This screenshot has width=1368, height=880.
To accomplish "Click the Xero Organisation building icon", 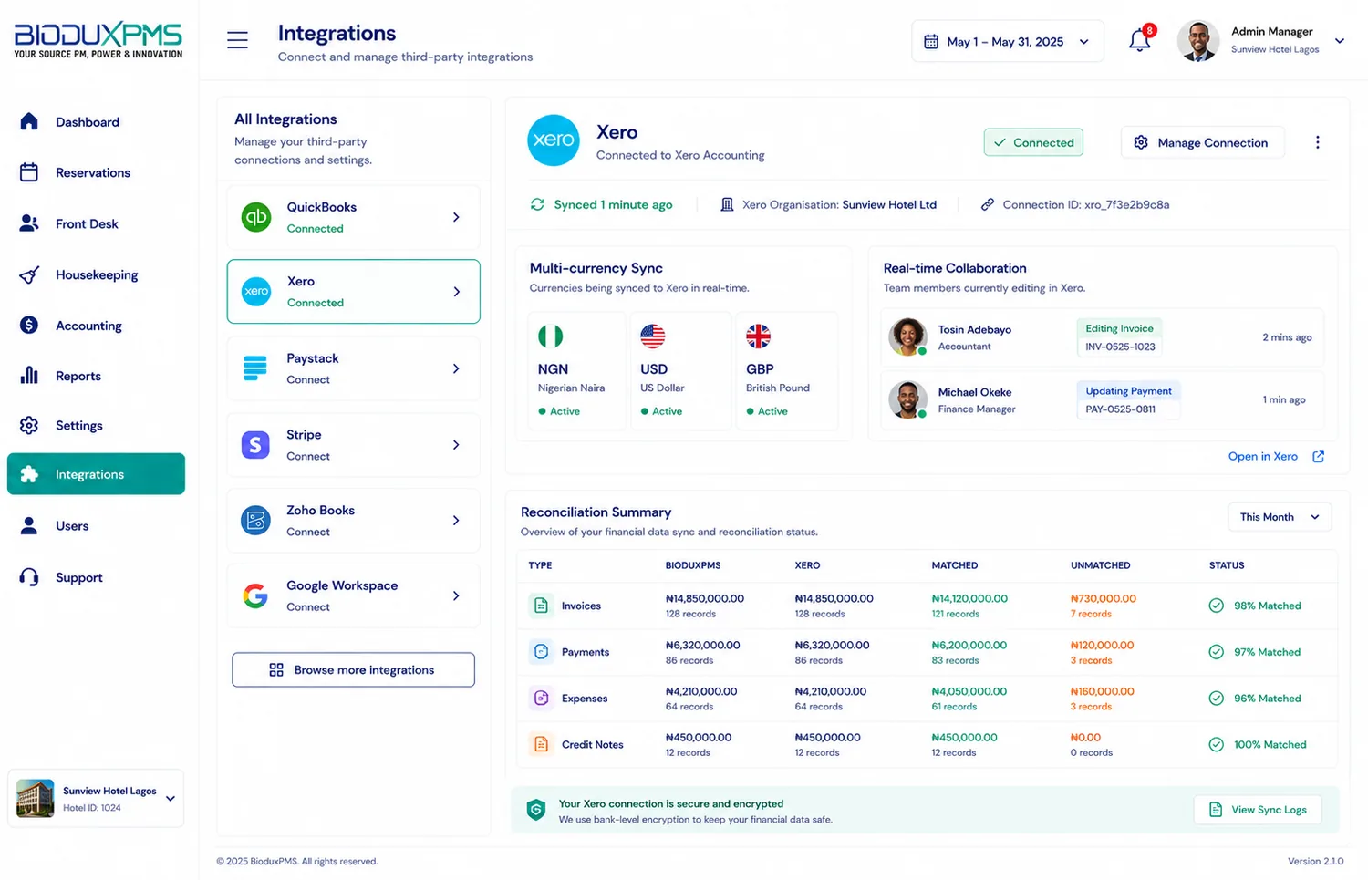I will click(727, 204).
